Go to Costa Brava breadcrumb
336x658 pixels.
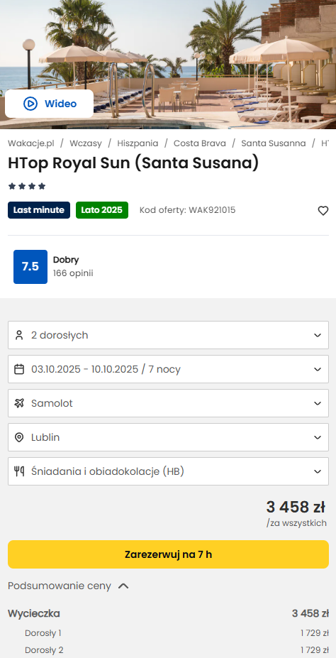pyautogui.click(x=200, y=143)
